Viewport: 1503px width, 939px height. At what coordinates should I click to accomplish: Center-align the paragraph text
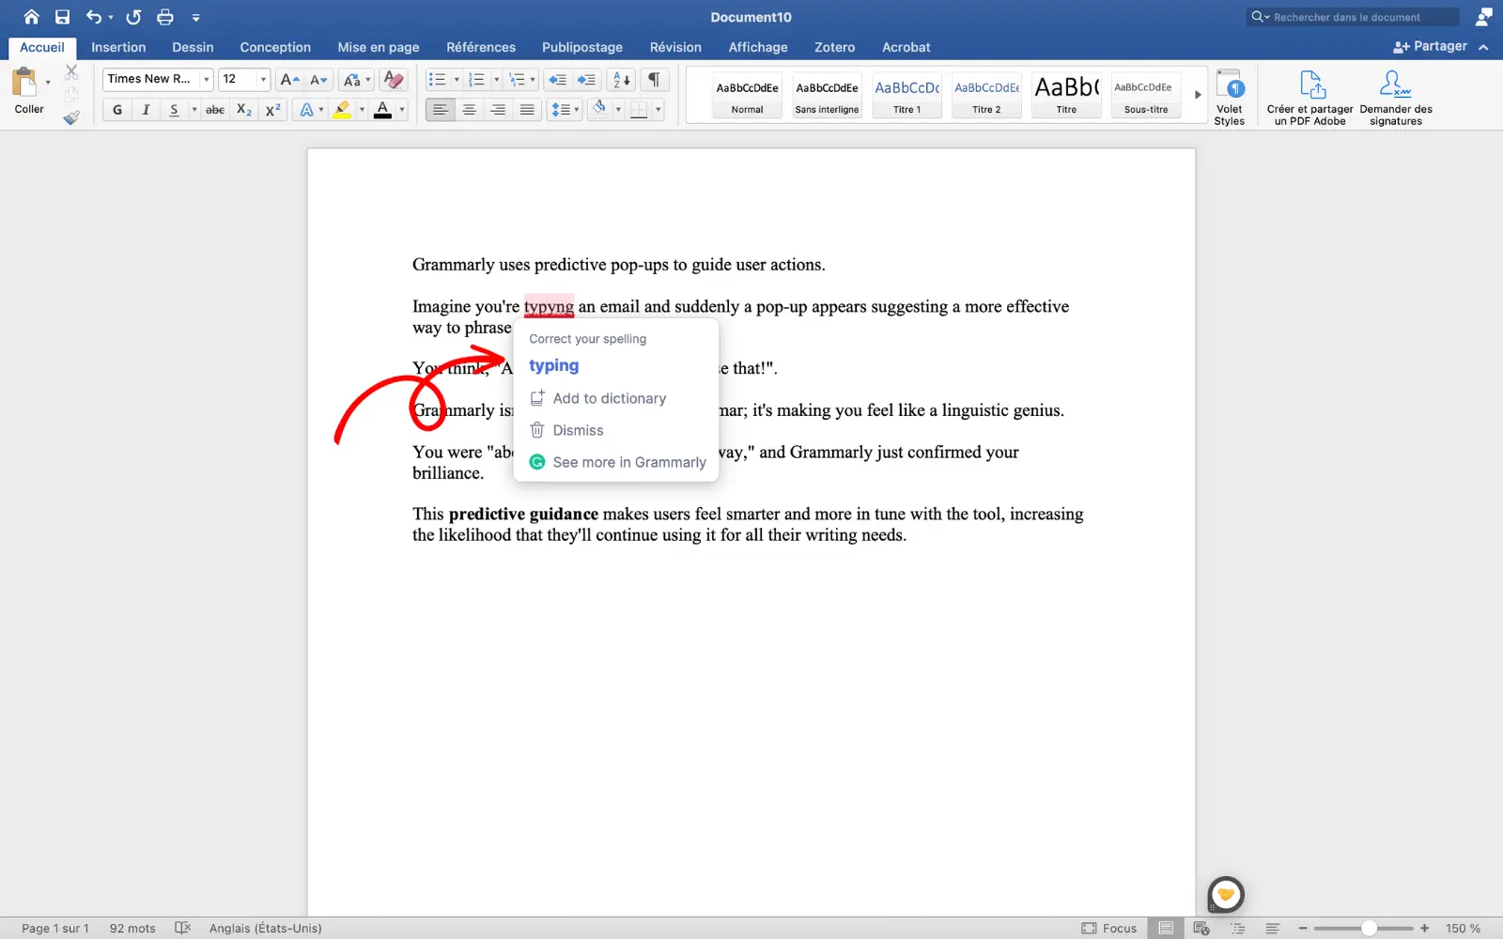469,110
